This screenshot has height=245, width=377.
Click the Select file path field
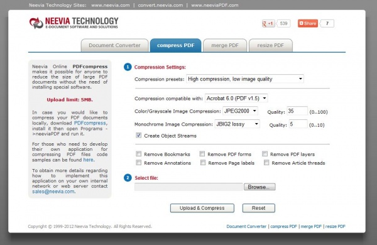pos(188,187)
